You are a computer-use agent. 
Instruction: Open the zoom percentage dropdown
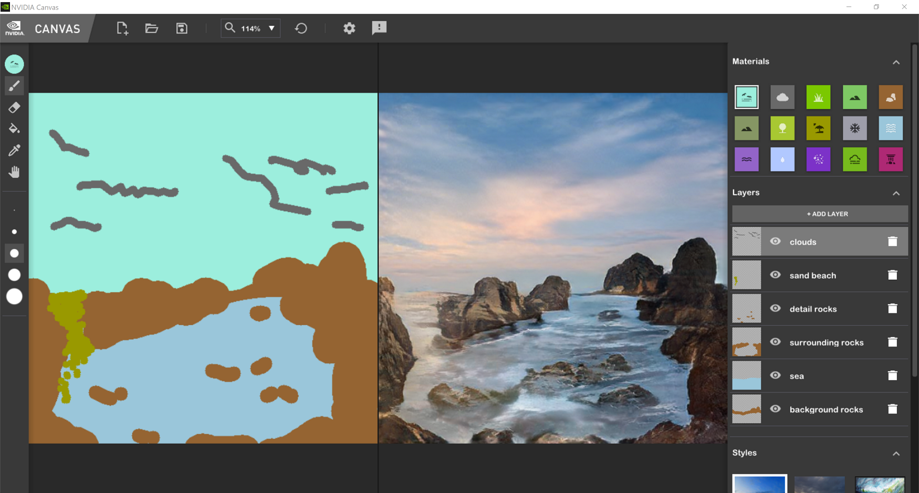point(271,28)
